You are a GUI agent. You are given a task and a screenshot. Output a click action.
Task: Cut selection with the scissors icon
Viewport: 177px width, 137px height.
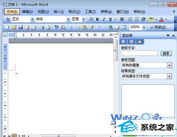71,27
